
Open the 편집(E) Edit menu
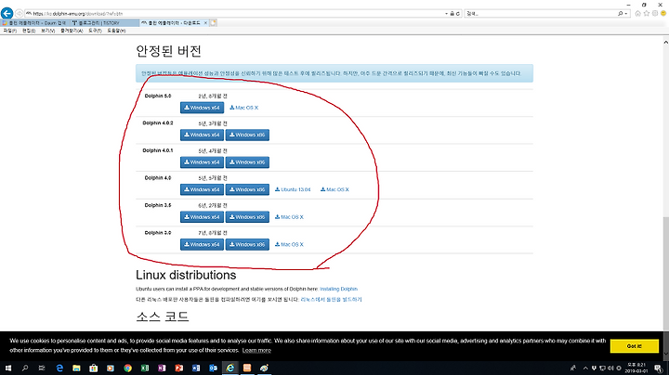click(x=29, y=31)
